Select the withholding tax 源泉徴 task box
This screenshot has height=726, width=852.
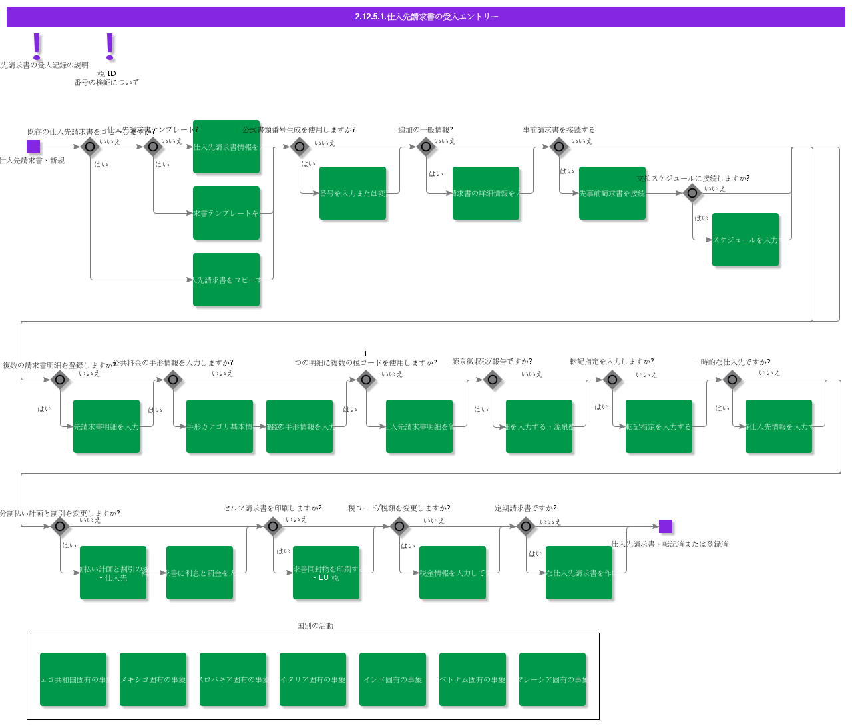click(539, 426)
